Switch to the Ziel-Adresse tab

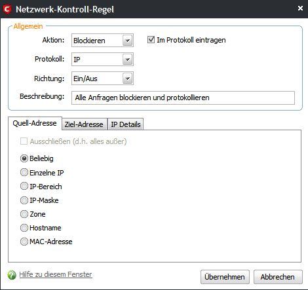(84, 124)
